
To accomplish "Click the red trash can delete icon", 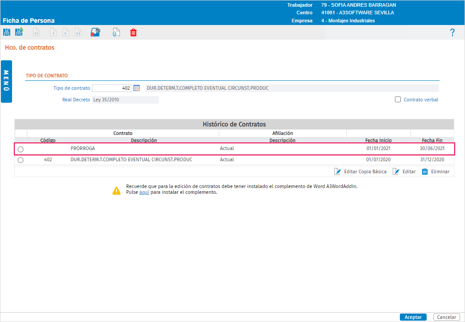I will coord(133,32).
